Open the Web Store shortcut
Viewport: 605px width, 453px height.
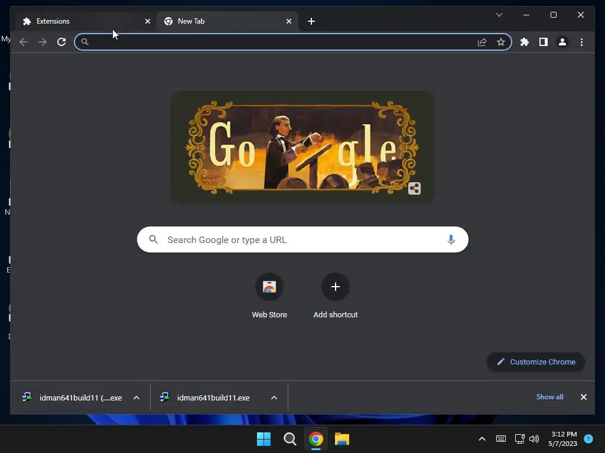269,296
